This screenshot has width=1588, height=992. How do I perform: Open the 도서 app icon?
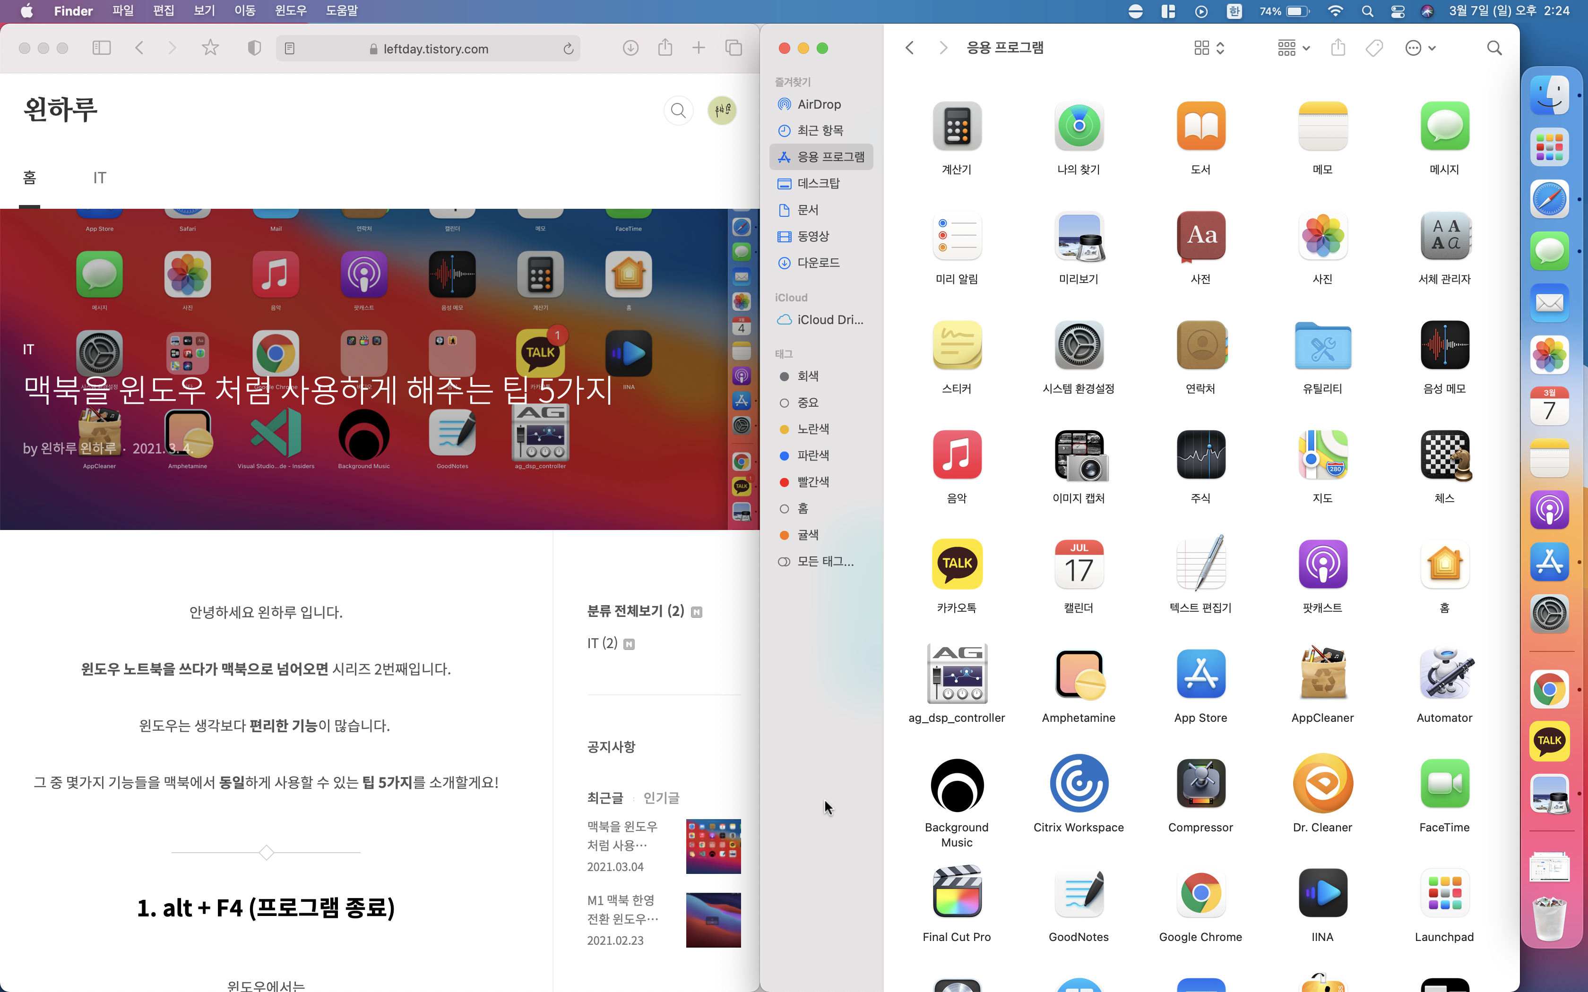1201,126
